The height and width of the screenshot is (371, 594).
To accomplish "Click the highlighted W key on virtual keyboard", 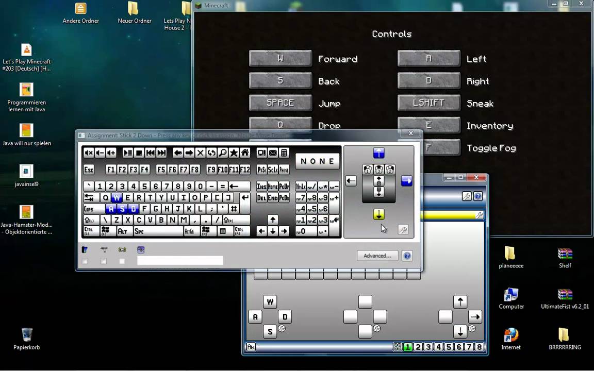I will 117,198.
